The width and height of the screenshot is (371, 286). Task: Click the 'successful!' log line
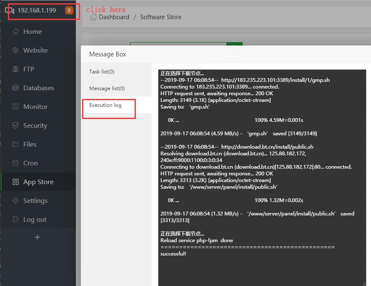173,254
